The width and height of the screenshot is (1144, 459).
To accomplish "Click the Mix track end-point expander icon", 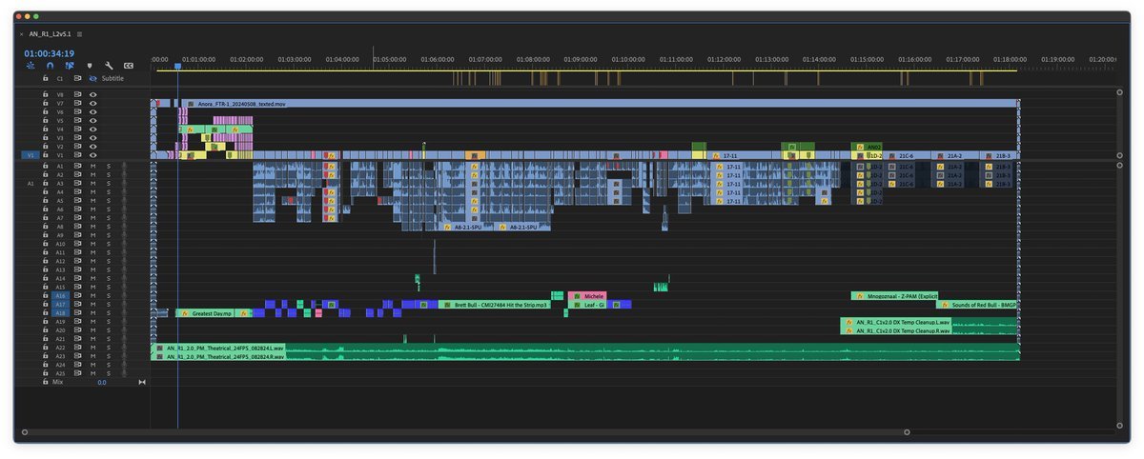I will click(x=142, y=382).
